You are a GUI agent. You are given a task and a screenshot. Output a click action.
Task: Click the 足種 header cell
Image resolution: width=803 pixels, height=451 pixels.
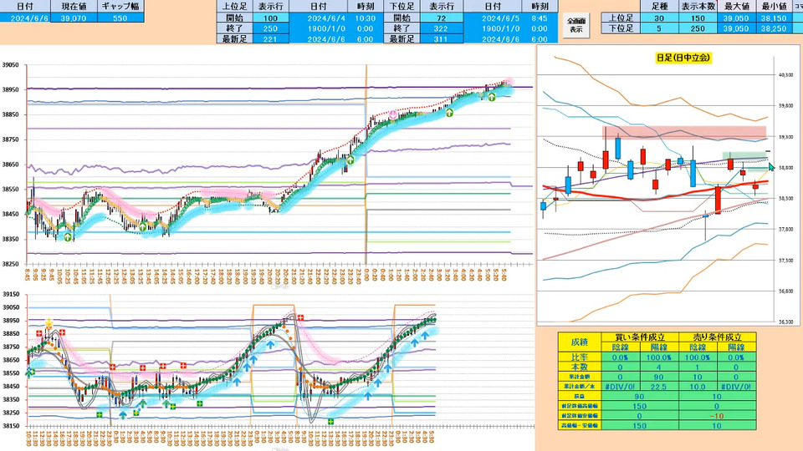[x=659, y=6]
